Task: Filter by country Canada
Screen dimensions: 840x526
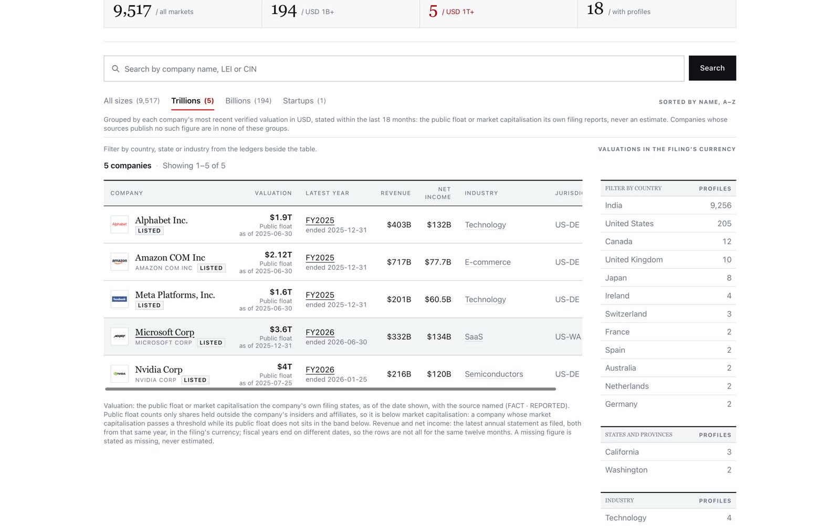Action: tap(668, 241)
